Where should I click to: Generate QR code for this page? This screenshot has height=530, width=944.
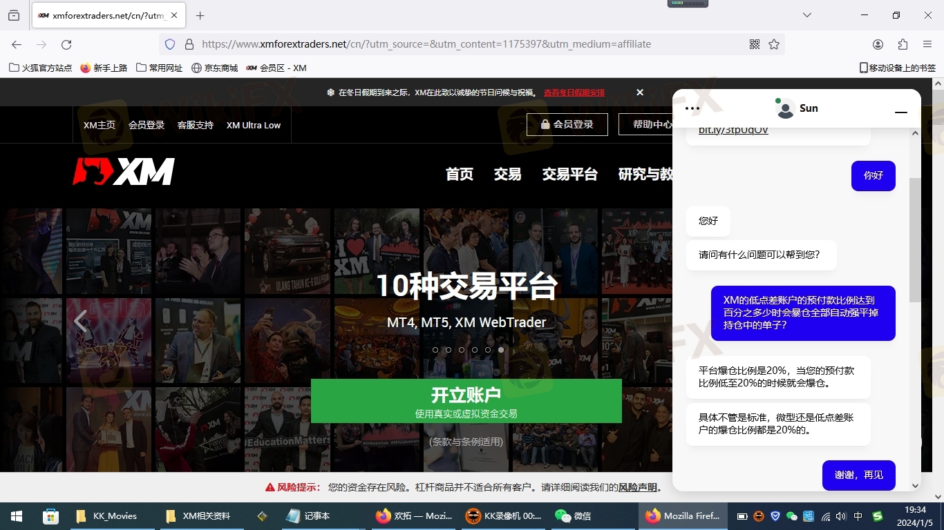755,44
